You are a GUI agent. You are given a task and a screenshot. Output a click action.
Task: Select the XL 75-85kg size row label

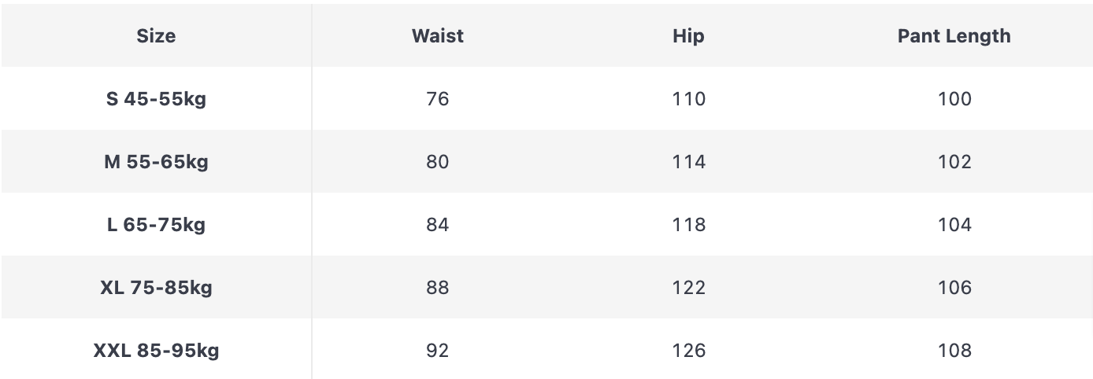click(x=156, y=288)
